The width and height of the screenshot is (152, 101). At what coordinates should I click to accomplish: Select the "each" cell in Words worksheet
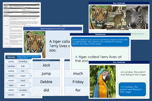point(23,85)
